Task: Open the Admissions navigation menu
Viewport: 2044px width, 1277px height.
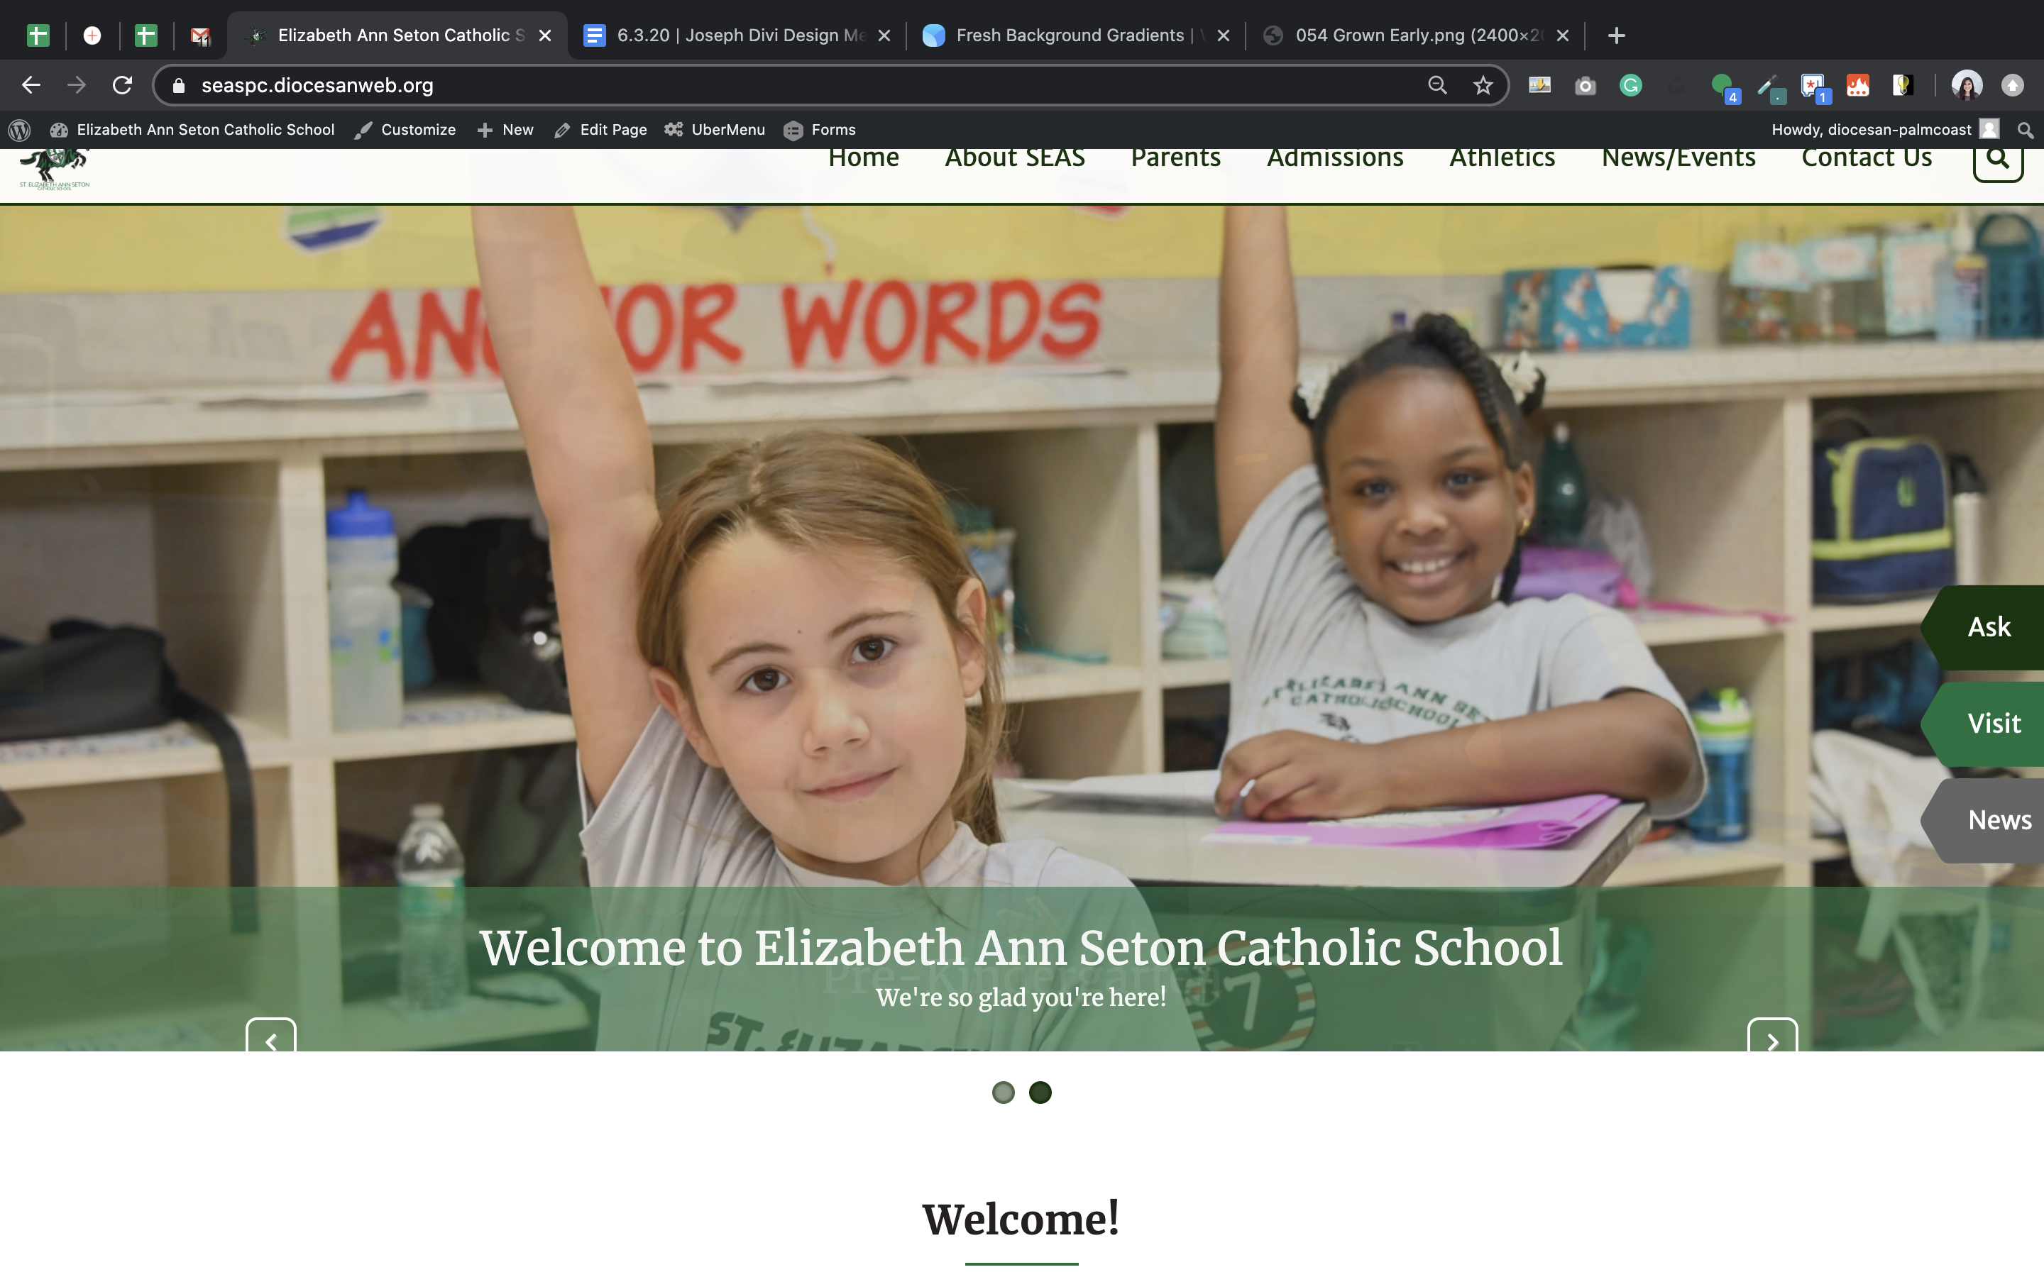Action: [x=1334, y=159]
